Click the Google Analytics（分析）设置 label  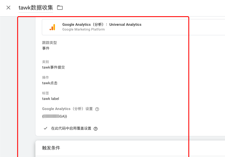click(67, 109)
